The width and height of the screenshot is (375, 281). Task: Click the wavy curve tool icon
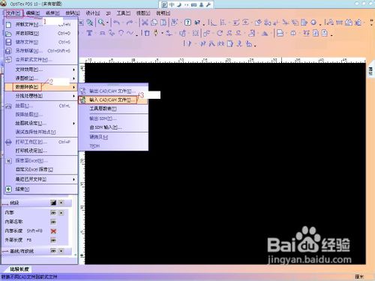[x=130, y=33]
